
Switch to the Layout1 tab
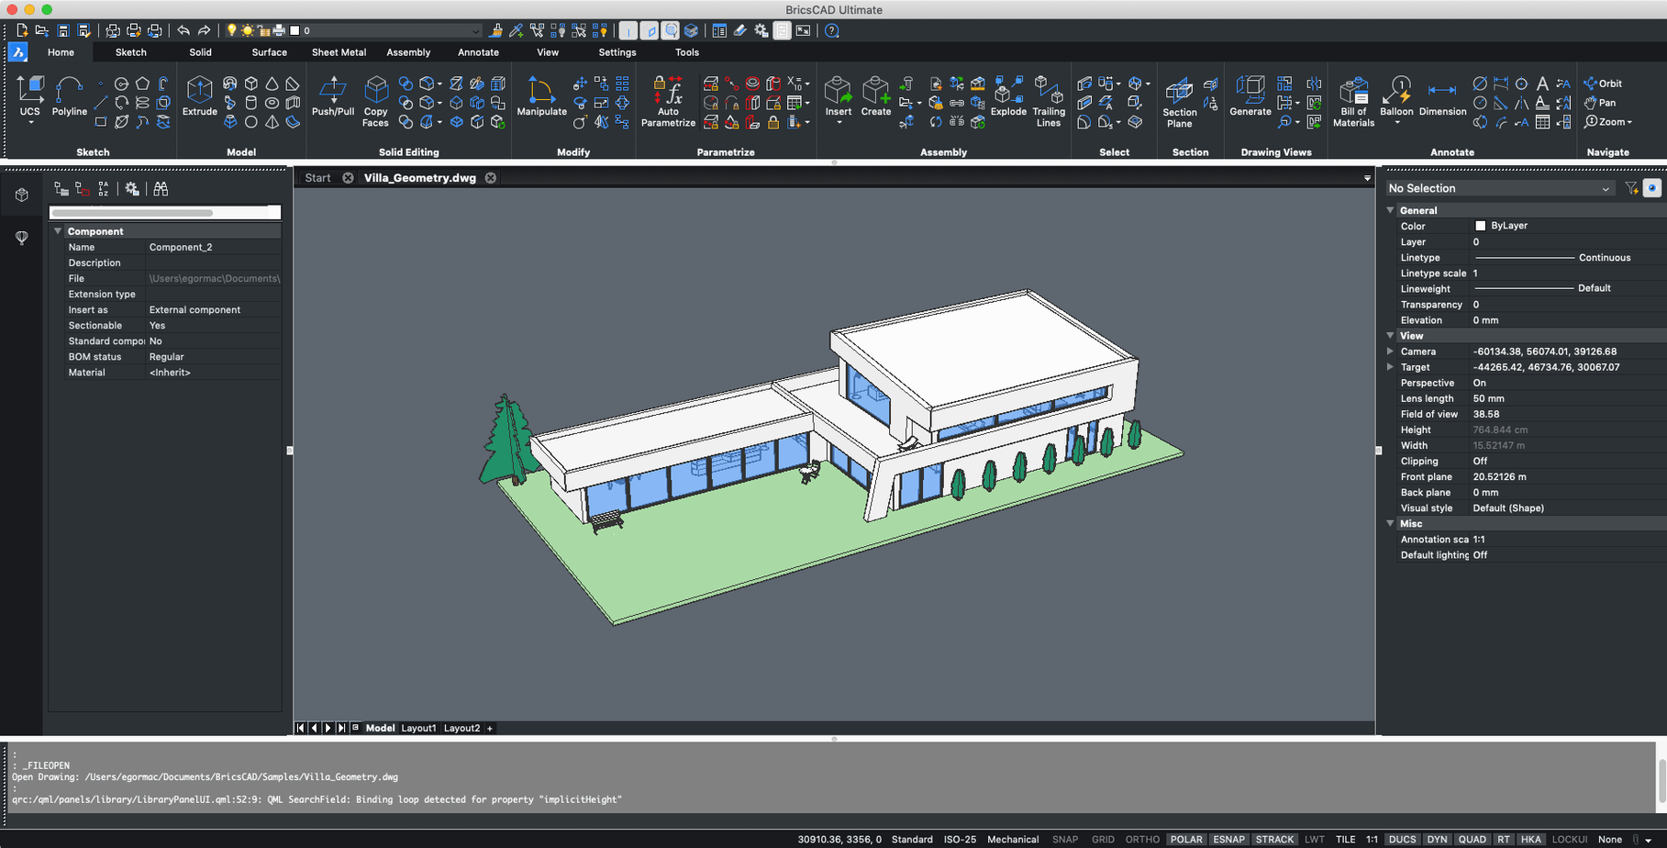[418, 728]
